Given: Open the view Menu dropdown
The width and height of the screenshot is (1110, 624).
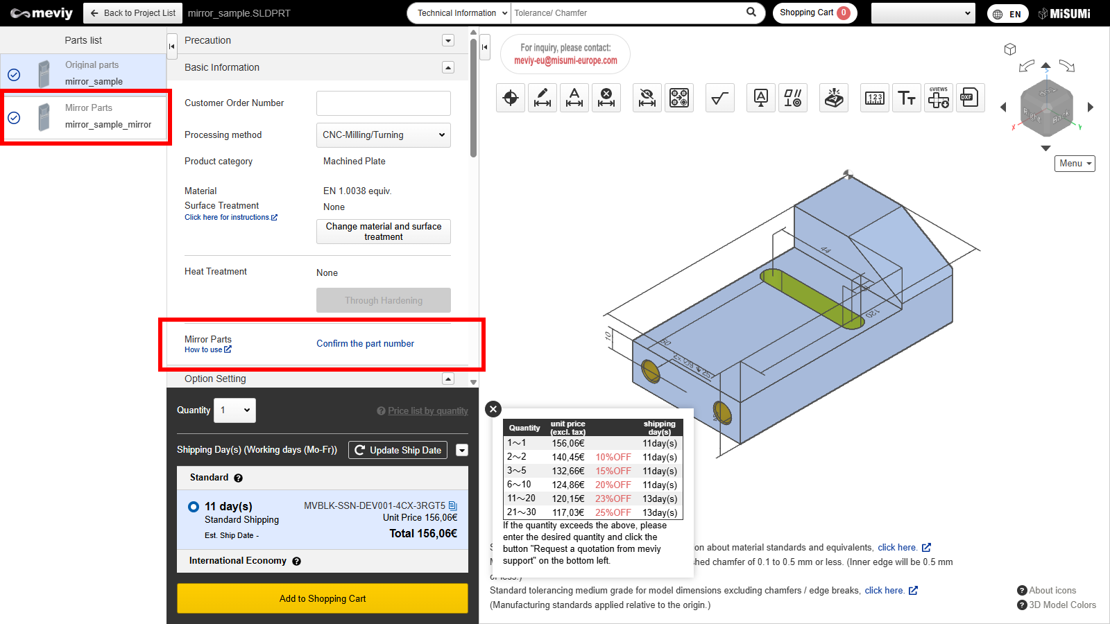Looking at the screenshot, I should 1075,164.
